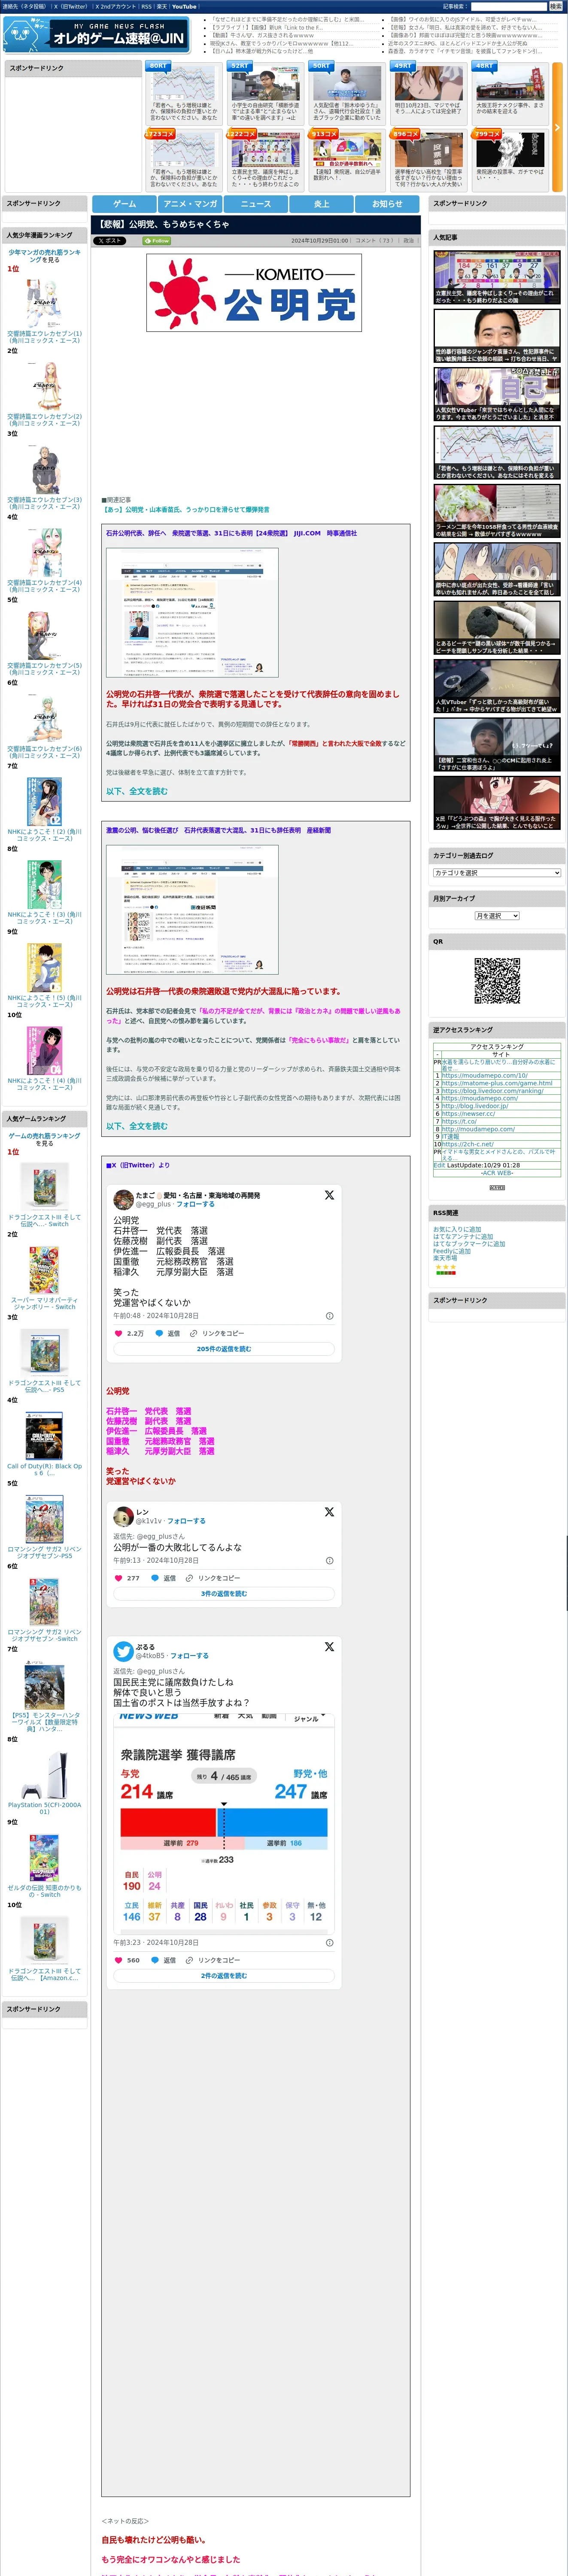Open the 炎上 navigation tab
Image resolution: width=568 pixels, height=2576 pixels.
[x=322, y=203]
